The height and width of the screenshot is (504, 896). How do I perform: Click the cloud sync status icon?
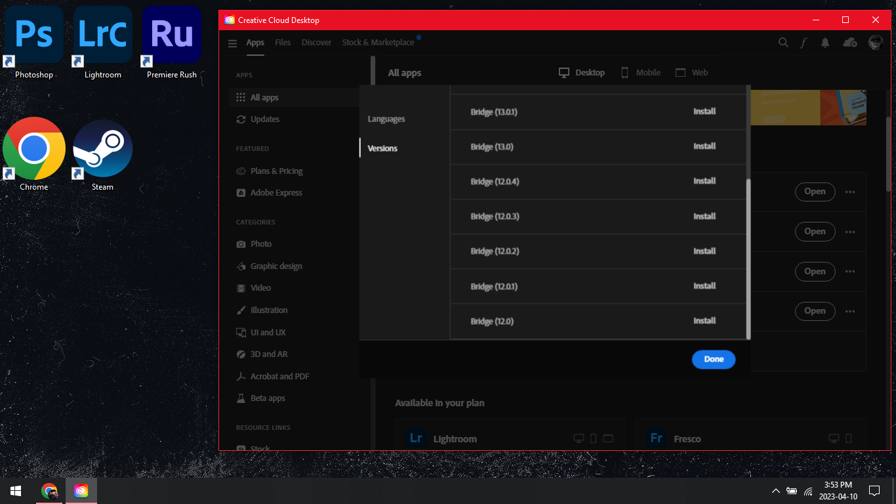pos(850,43)
